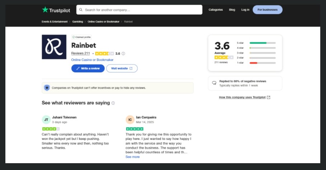This screenshot has width=326, height=170.
Task: Open the Blog page
Action: [232, 10]
